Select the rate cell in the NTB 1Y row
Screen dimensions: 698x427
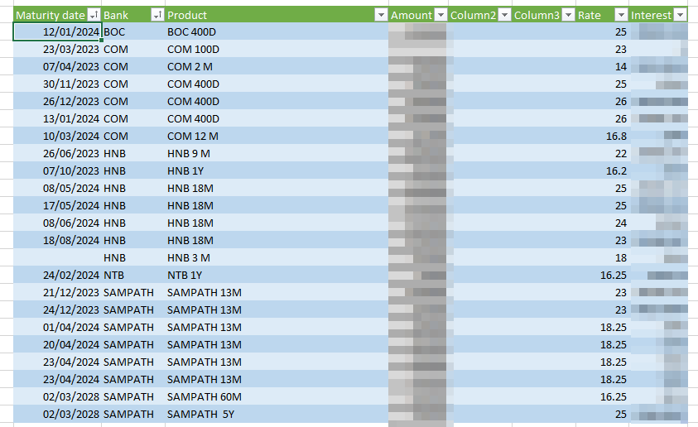pos(602,275)
